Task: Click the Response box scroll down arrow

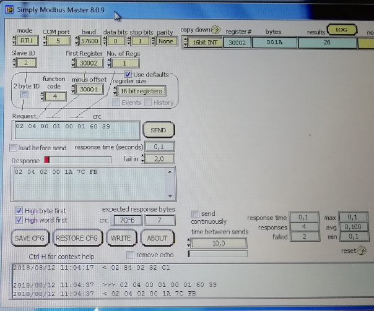Action: [x=170, y=196]
